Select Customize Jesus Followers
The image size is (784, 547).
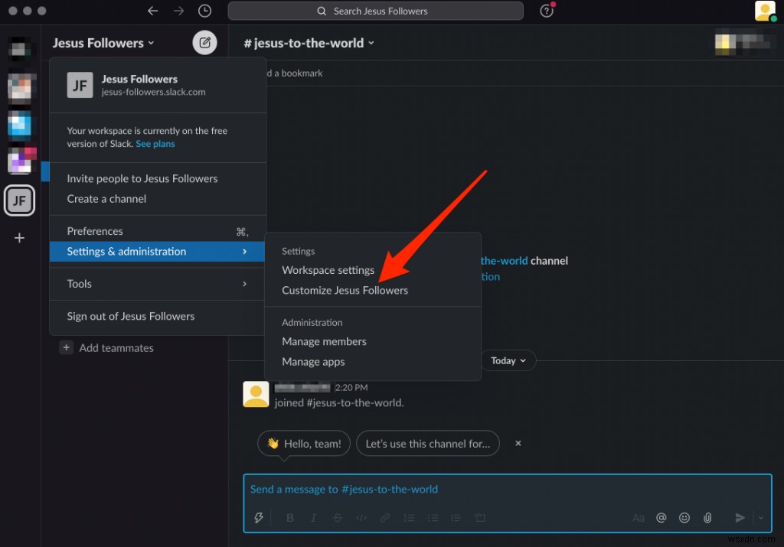coord(345,290)
